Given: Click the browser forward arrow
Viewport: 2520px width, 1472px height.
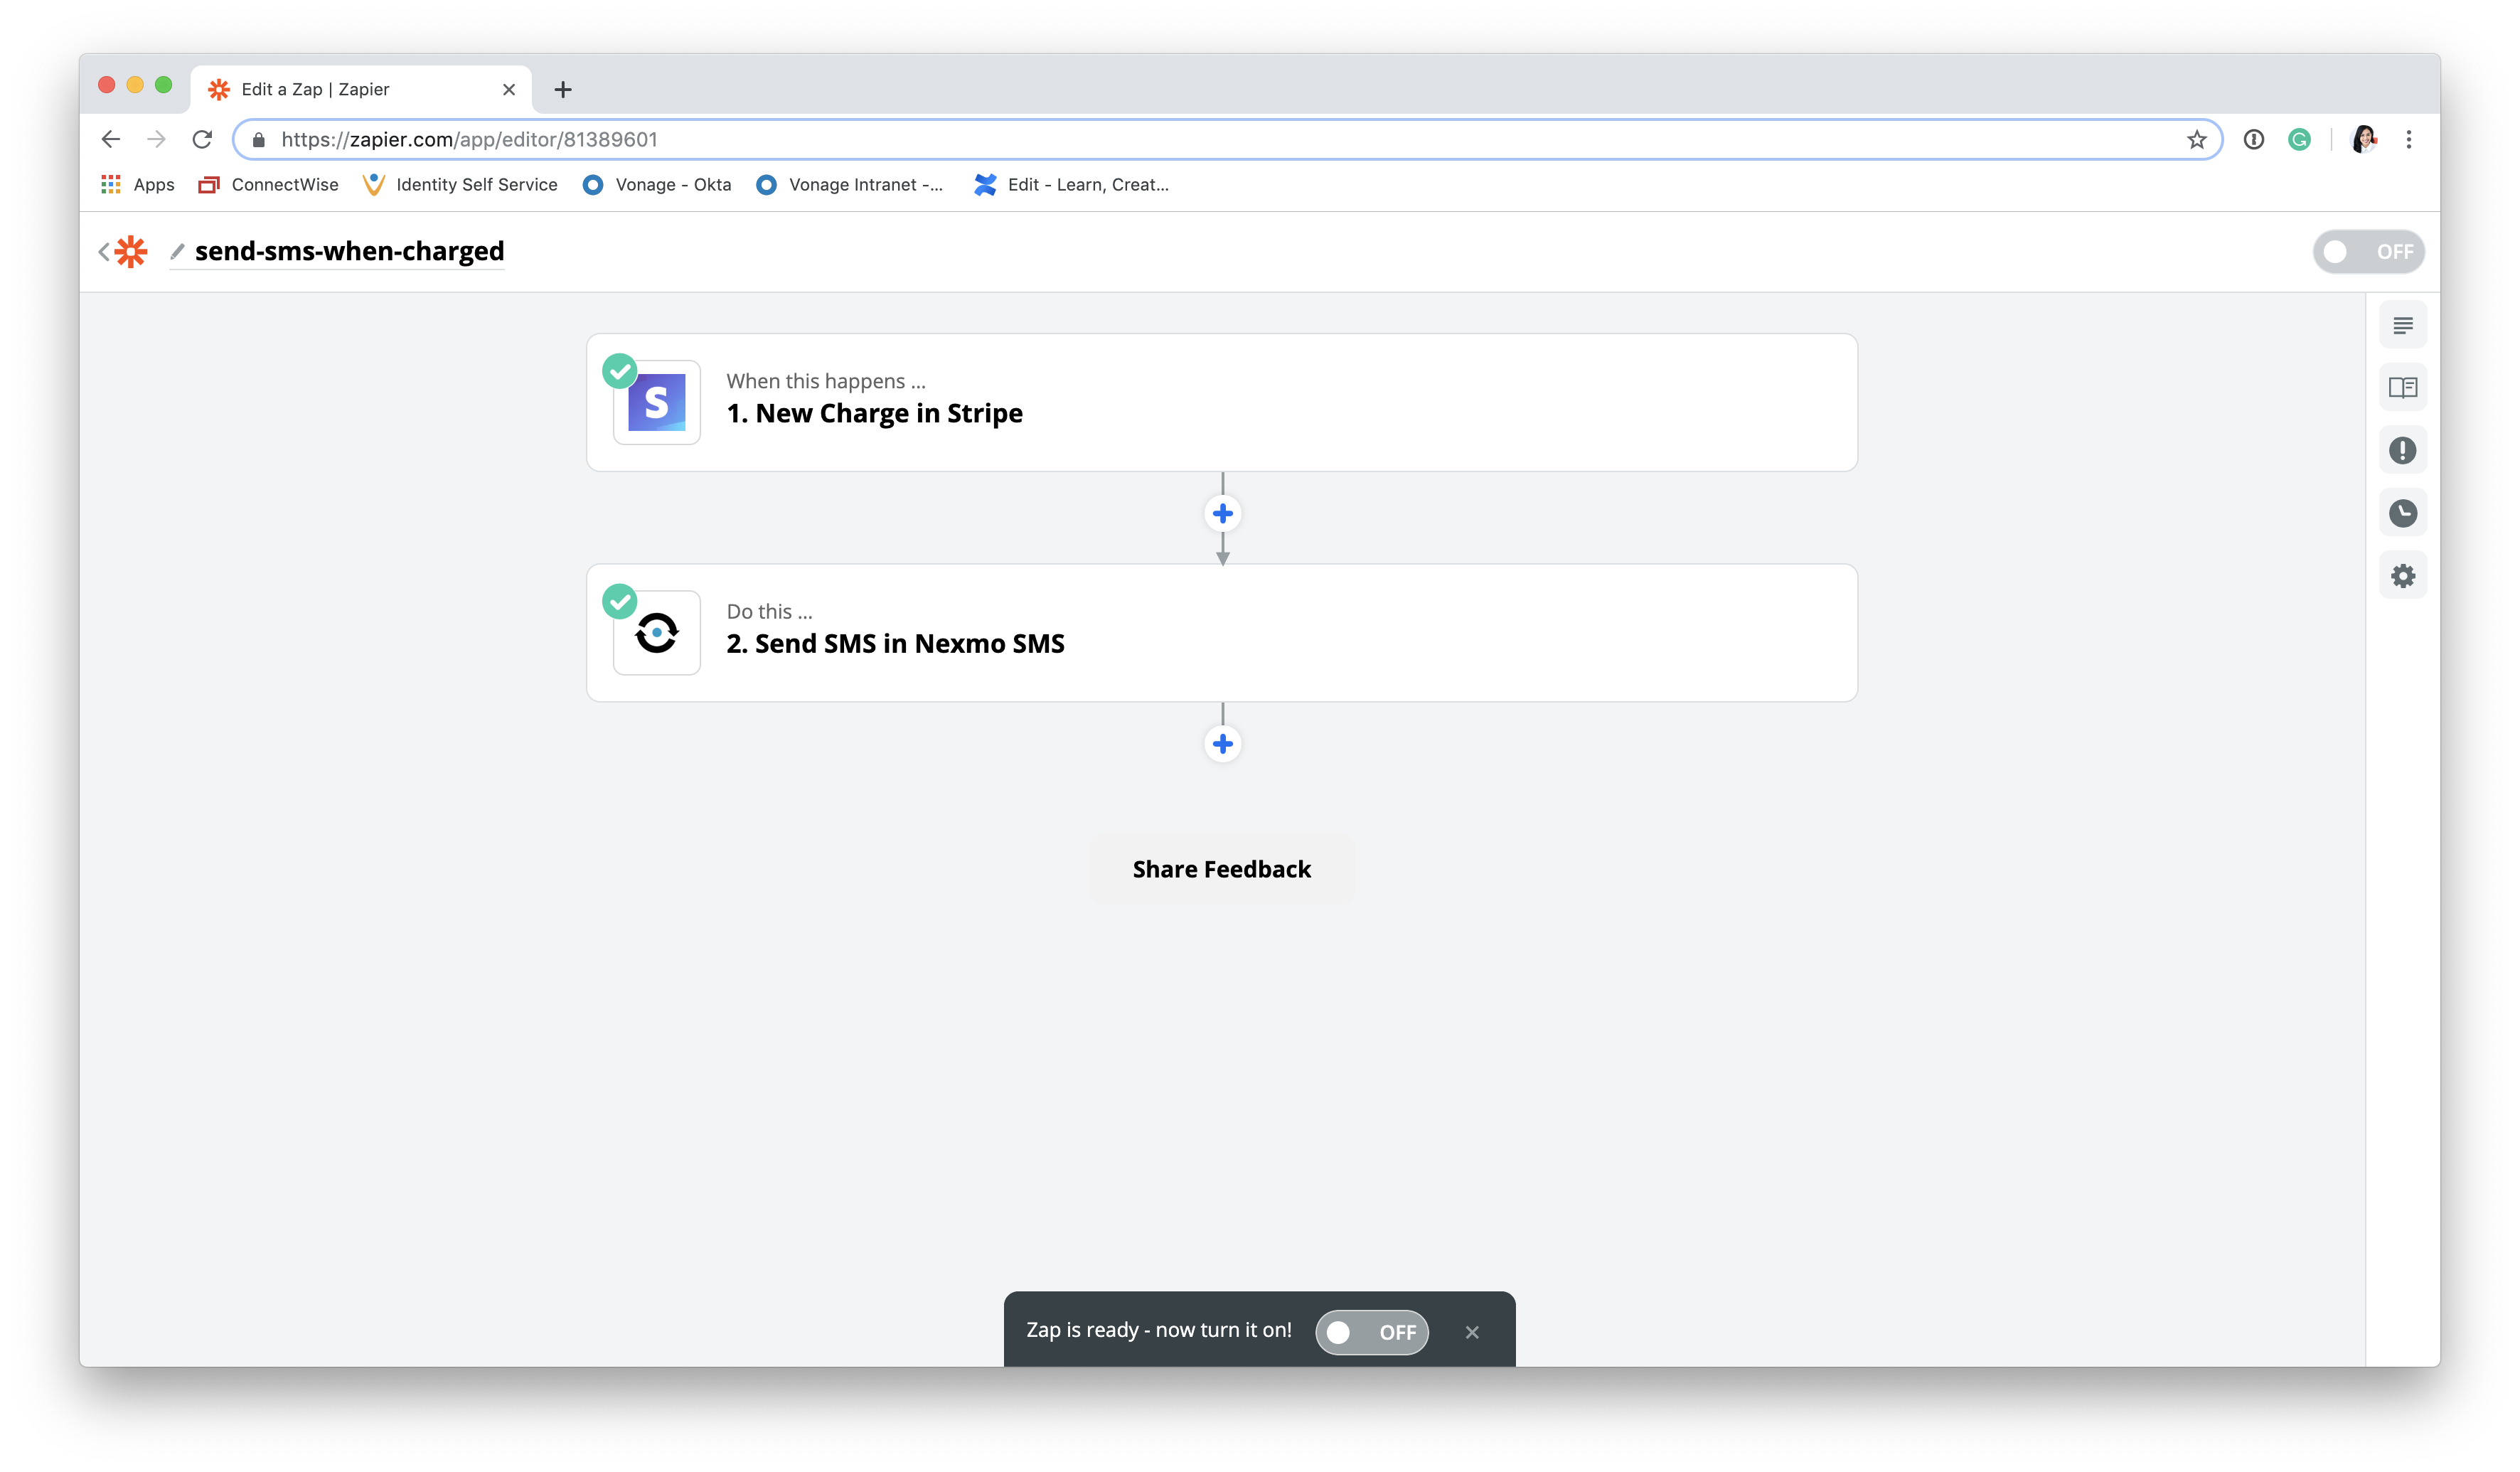Looking at the screenshot, I should click(156, 139).
